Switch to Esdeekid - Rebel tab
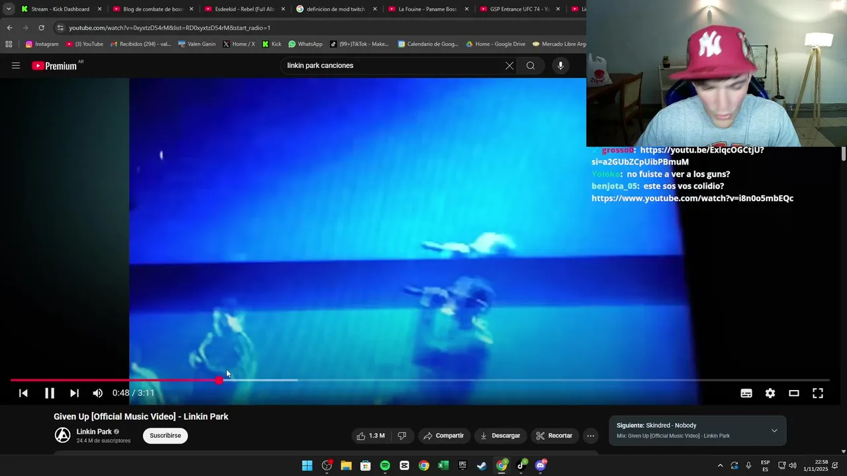Image resolution: width=847 pixels, height=476 pixels. point(244,9)
